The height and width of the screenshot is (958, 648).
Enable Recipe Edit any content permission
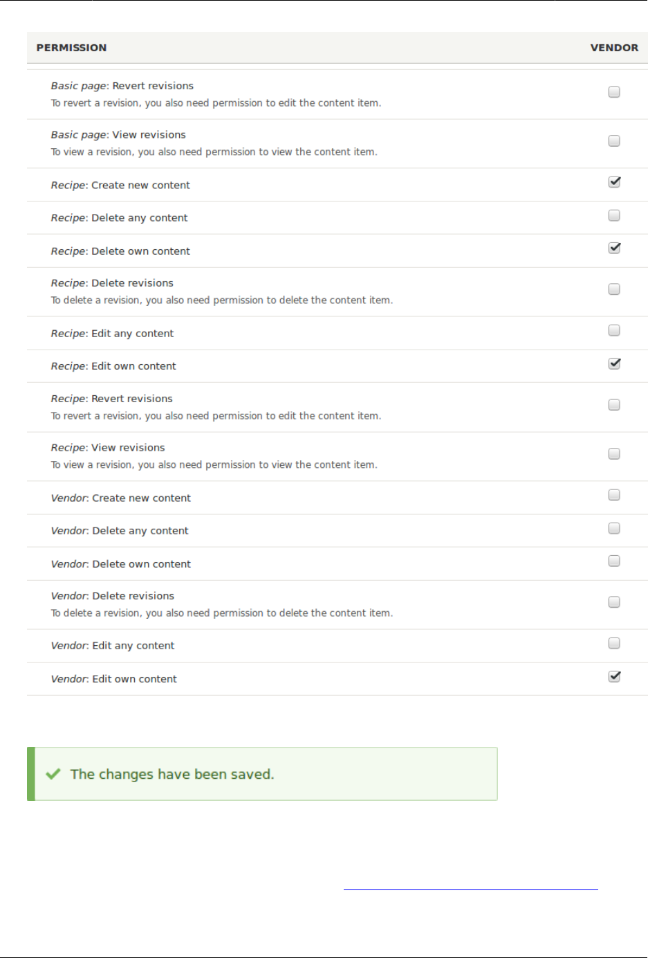(614, 330)
